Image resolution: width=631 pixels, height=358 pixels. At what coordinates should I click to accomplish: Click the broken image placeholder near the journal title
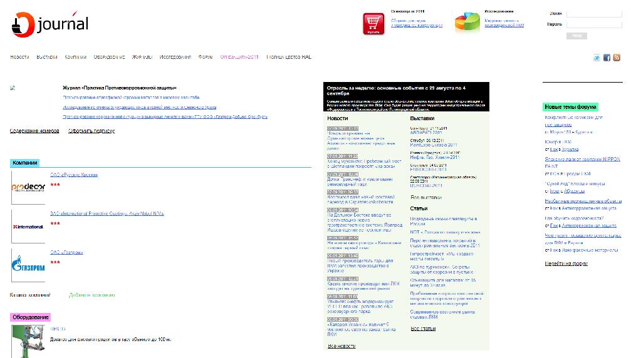point(13,88)
